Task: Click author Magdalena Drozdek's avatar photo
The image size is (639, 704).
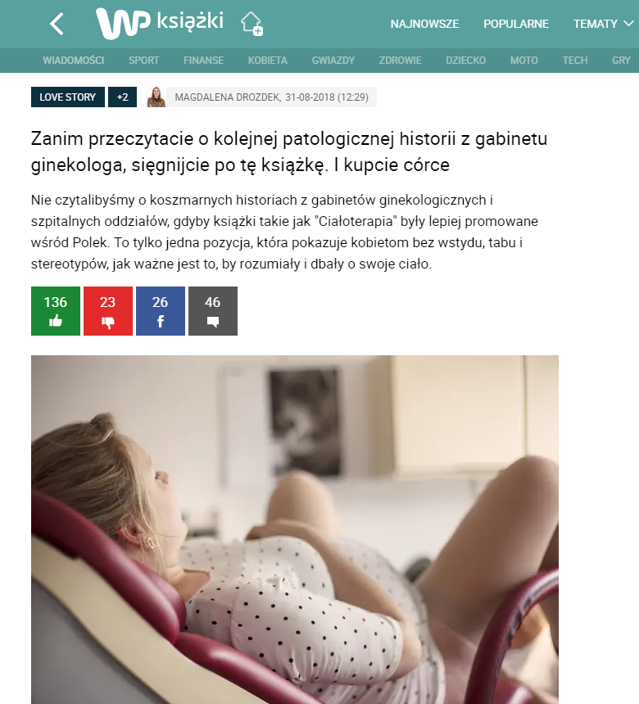Action: pos(156,97)
